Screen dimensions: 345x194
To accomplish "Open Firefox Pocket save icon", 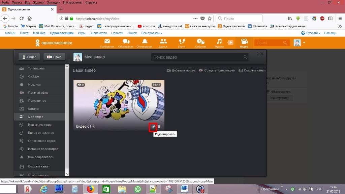I will coord(202,19).
